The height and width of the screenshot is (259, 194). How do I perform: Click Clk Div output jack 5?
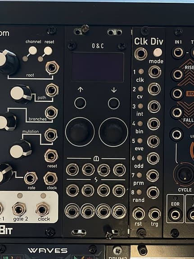click(153, 141)
